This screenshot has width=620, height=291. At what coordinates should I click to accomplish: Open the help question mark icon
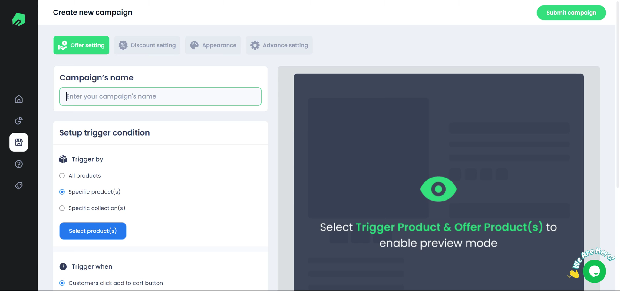tap(19, 164)
